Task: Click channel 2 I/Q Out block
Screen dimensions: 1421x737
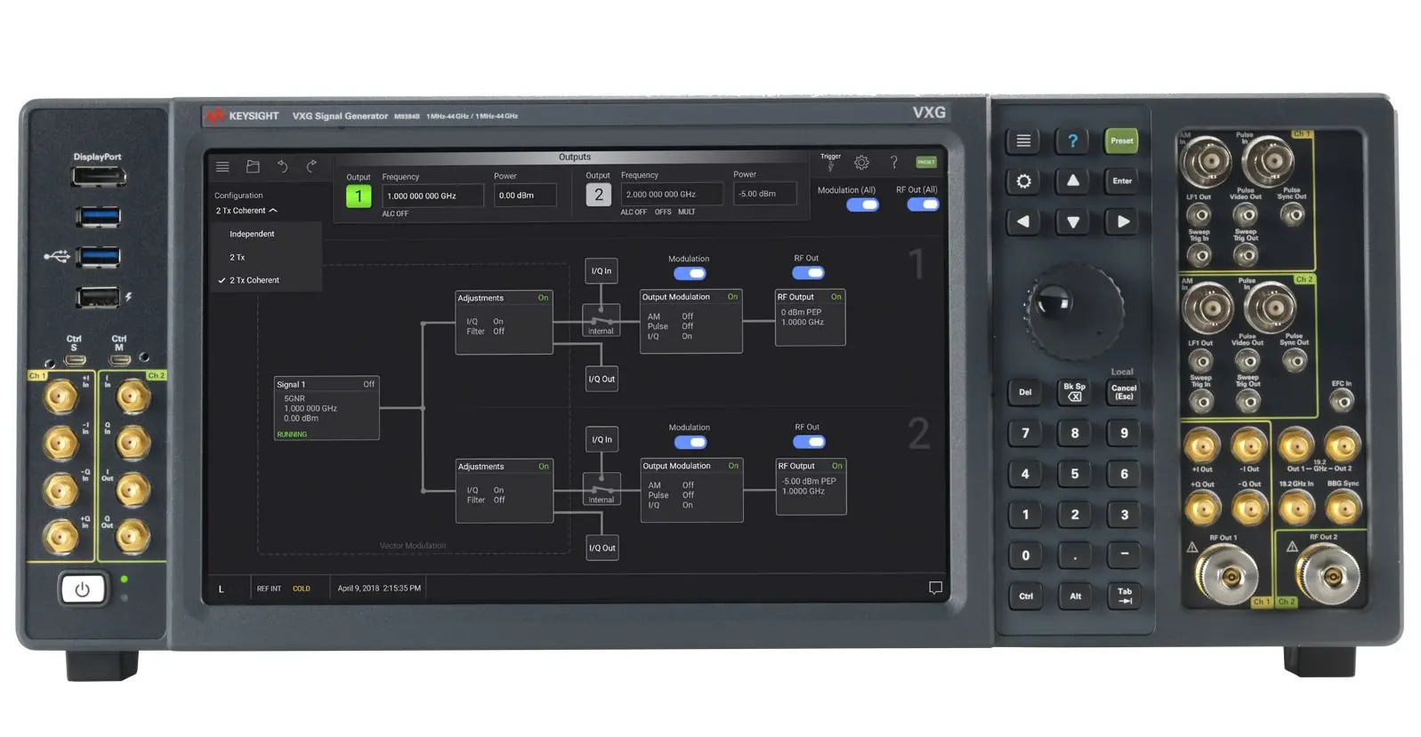Action: tap(602, 548)
